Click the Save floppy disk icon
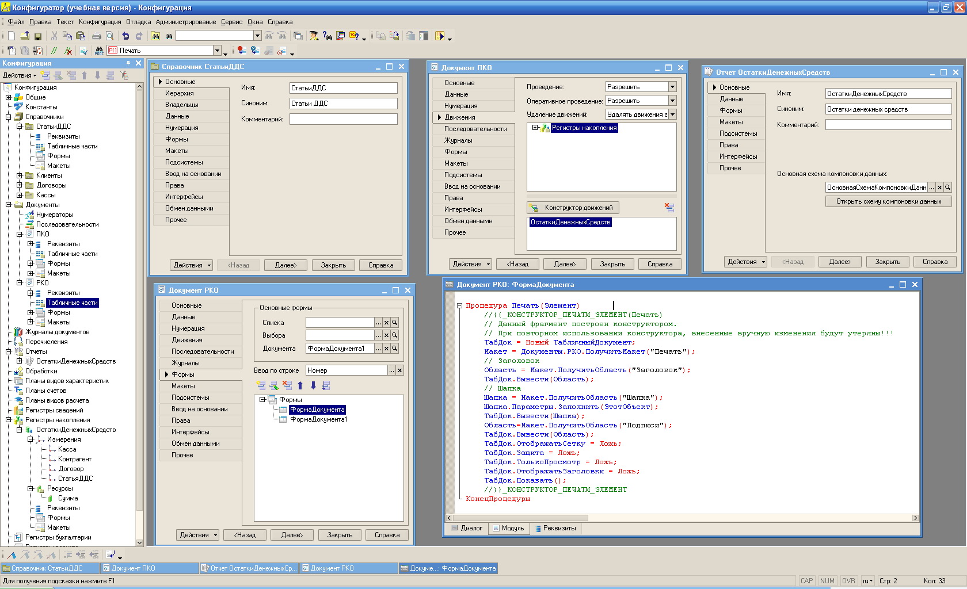Screen dimensions: 967x589 37,36
